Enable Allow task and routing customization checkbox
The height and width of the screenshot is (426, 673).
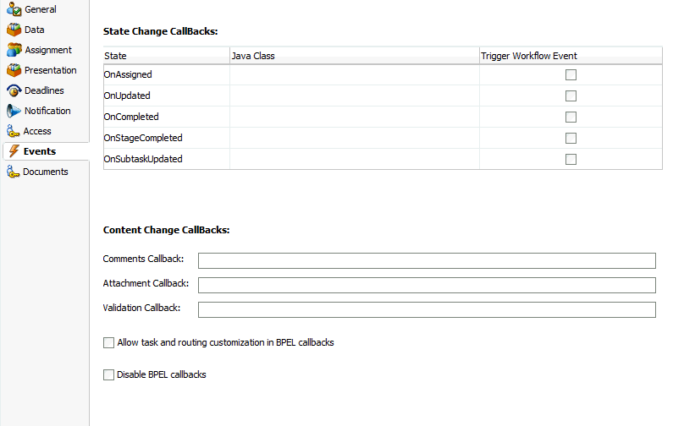(x=108, y=343)
